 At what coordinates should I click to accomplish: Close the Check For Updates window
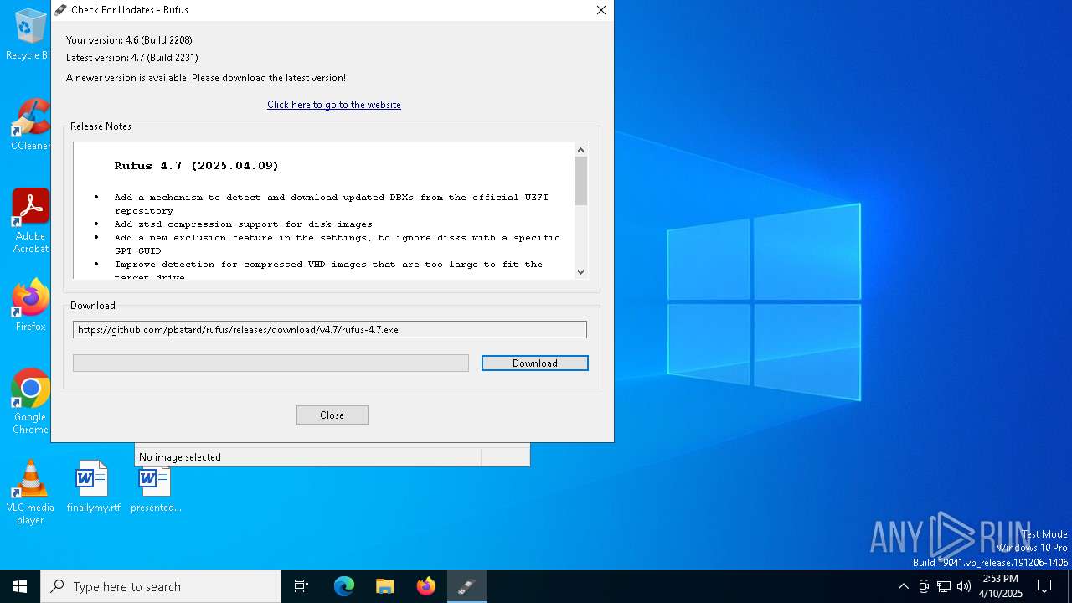point(600,10)
